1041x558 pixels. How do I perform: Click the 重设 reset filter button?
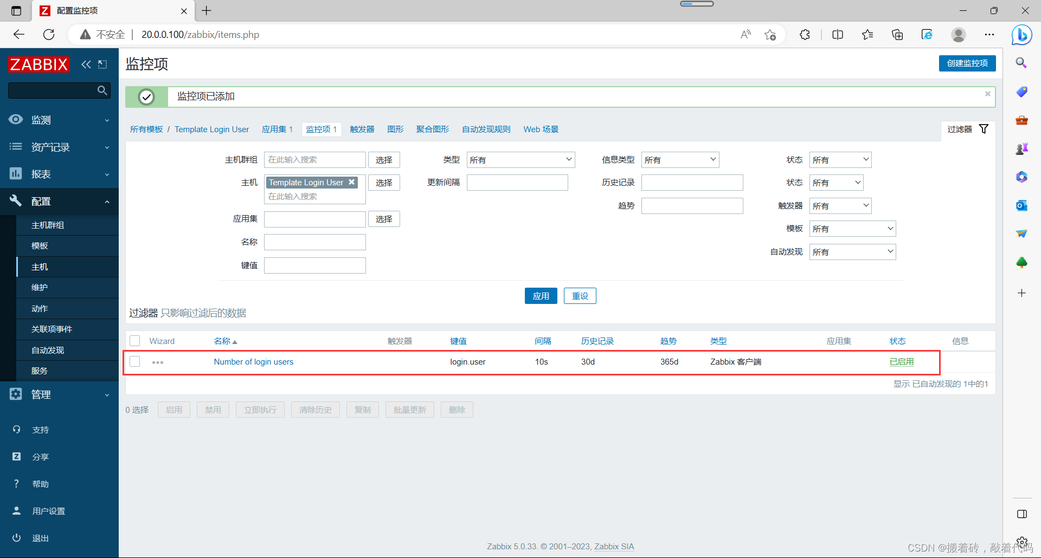point(580,296)
